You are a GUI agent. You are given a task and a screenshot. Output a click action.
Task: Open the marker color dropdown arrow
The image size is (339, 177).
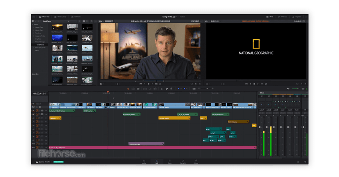point(187,89)
